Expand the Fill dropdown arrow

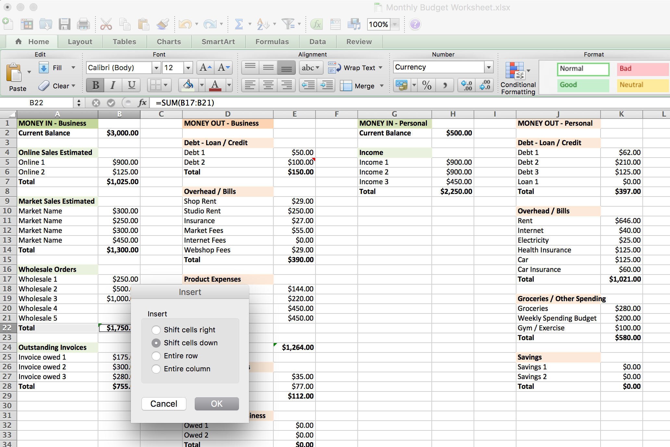click(x=73, y=68)
